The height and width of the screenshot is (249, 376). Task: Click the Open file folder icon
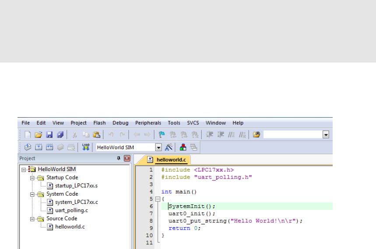pyautogui.click(x=38, y=135)
